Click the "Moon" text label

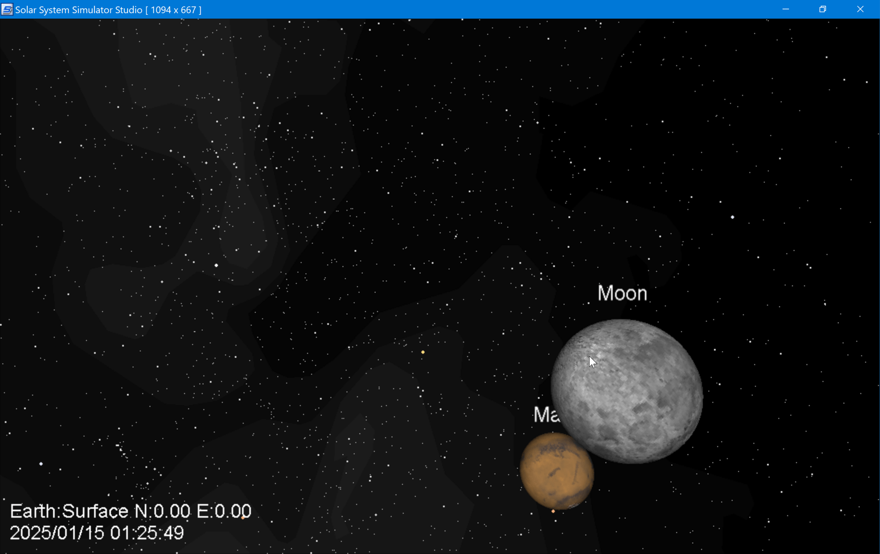pos(622,293)
